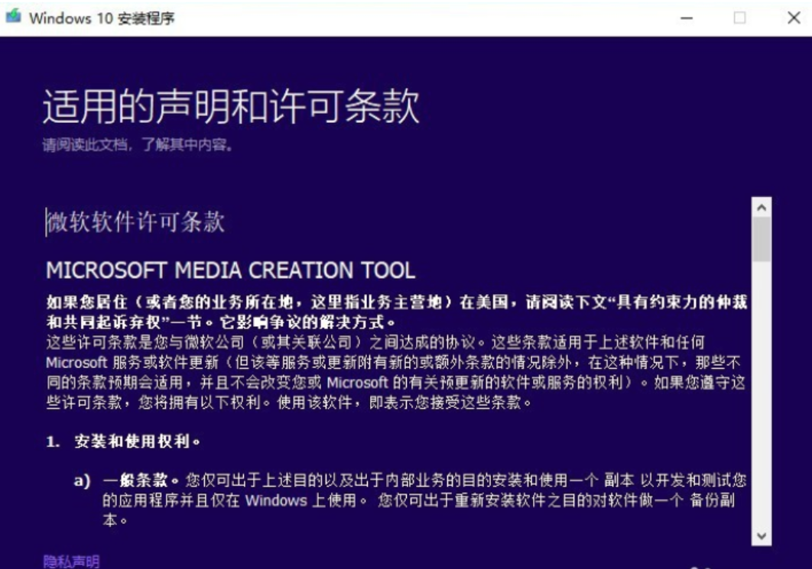
Task: Close the Windows 10 setup window
Action: tap(794, 18)
